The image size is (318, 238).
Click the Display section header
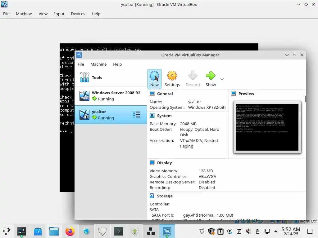coord(164,163)
